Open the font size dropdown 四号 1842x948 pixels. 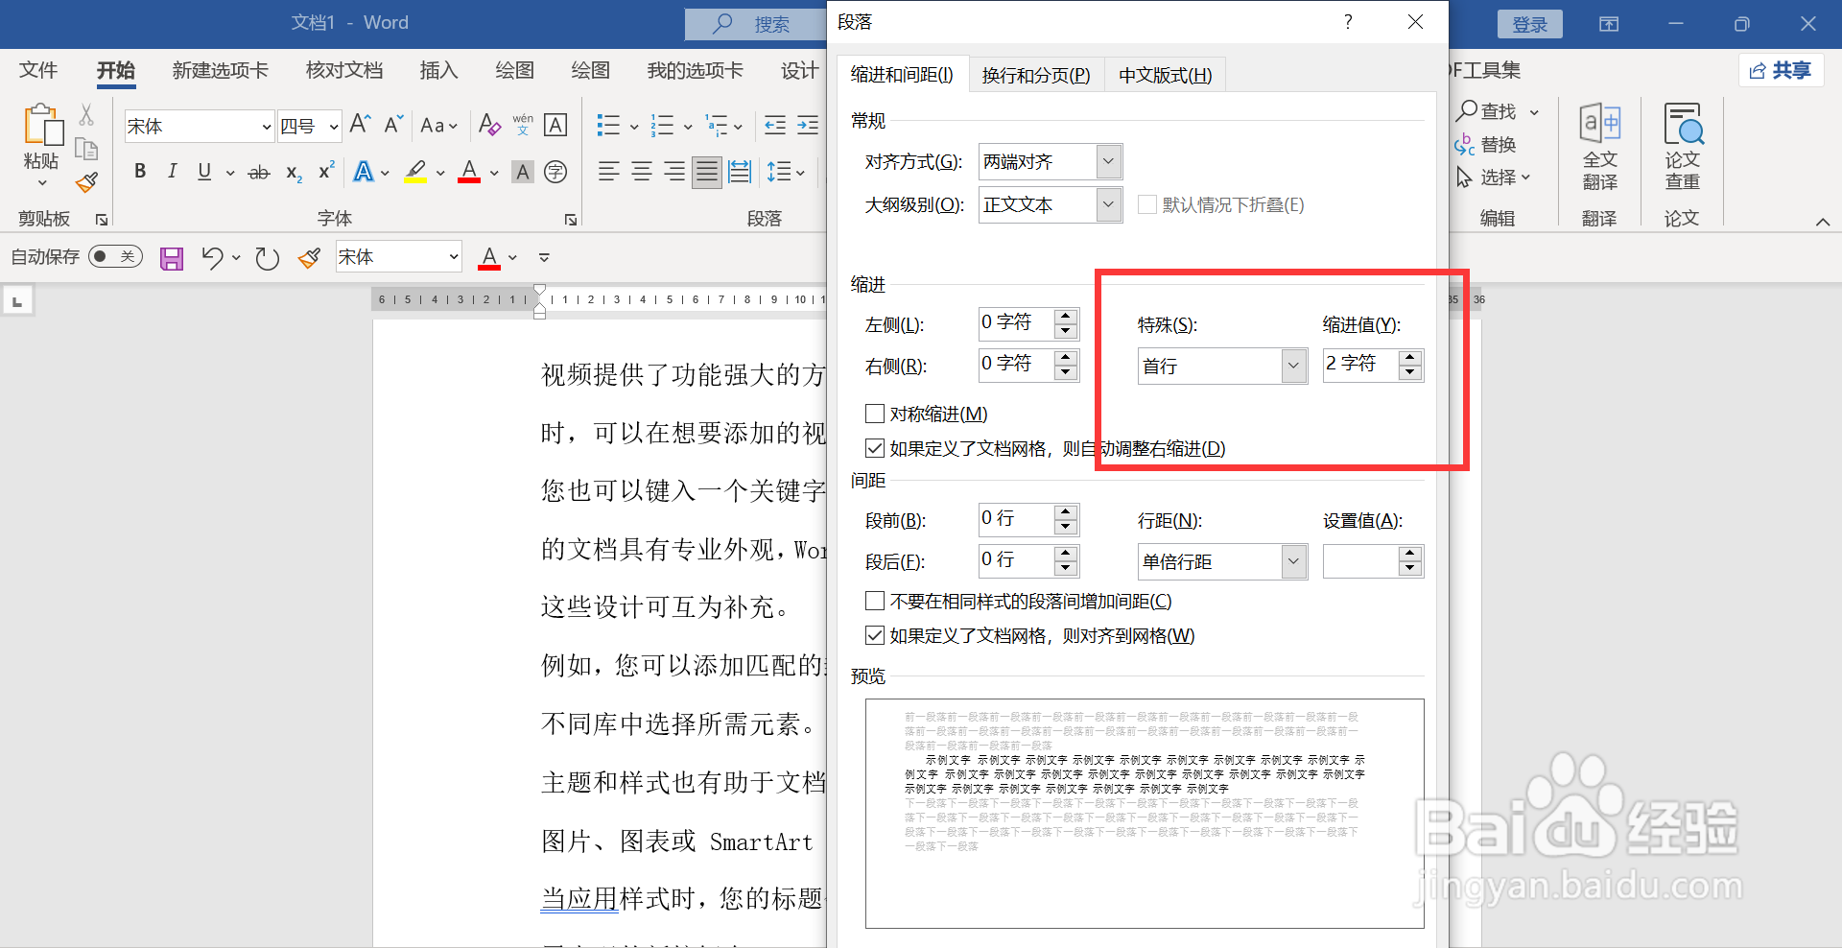pos(333,126)
